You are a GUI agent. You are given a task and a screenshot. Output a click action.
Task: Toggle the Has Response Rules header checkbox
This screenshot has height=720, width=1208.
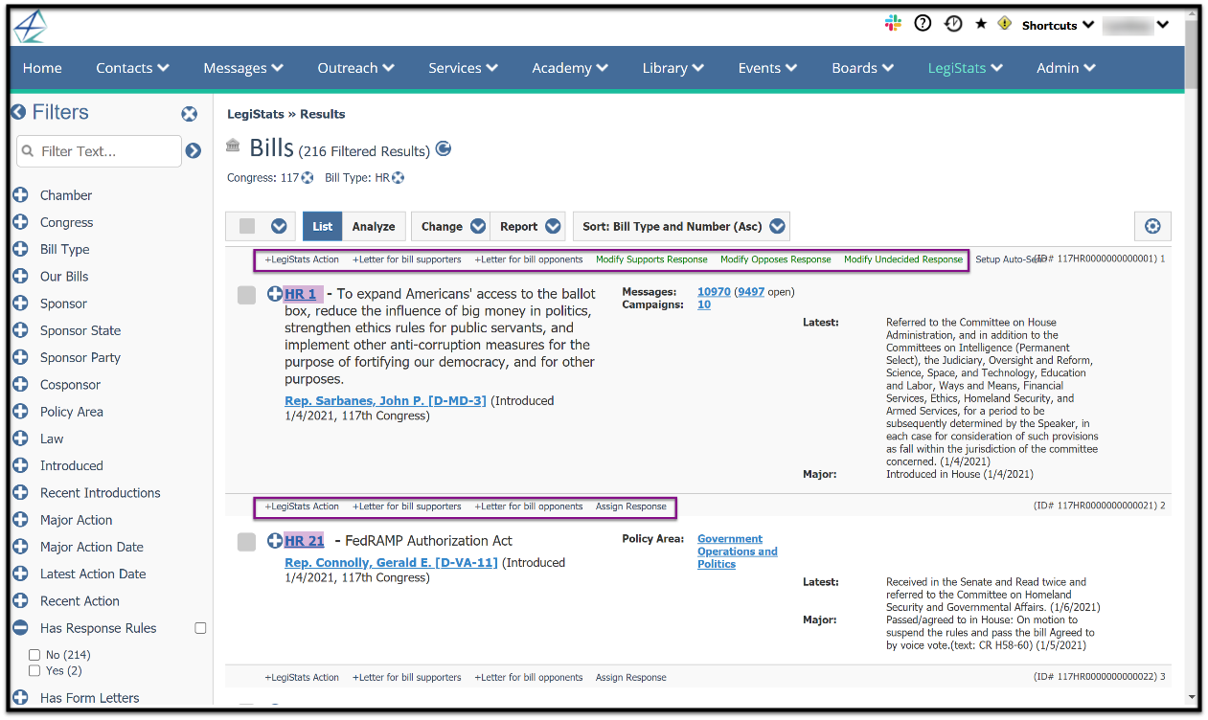tap(200, 628)
